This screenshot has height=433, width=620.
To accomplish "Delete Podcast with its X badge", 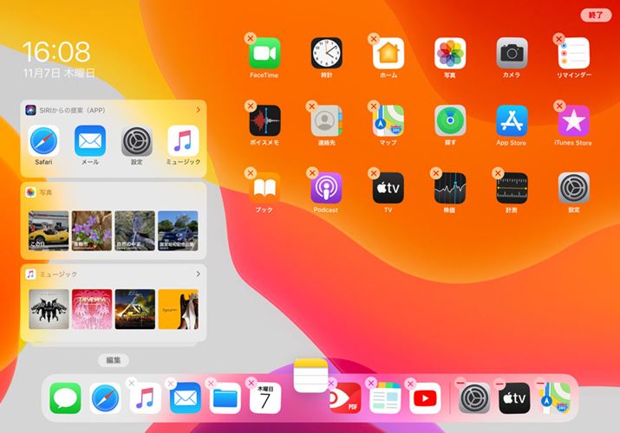I will click(x=312, y=173).
